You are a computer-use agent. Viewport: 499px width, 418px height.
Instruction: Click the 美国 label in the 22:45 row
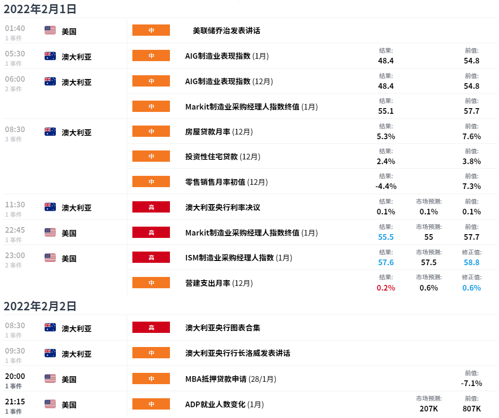point(69,233)
